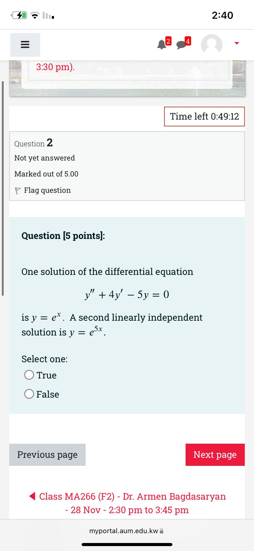Click the Time left countdown box
The height and width of the screenshot is (551, 254).
coord(204,117)
